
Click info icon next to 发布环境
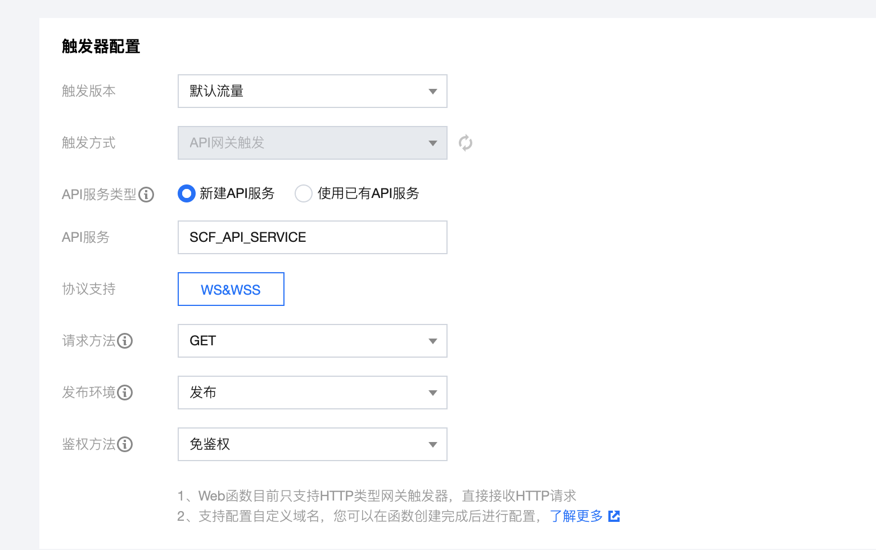pyautogui.click(x=125, y=393)
